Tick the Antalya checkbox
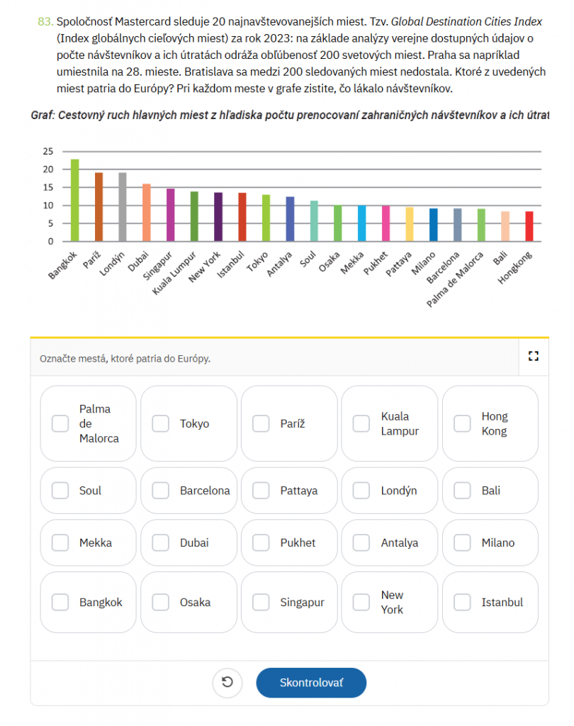Viewport: 574px width, 726px height. click(x=361, y=542)
